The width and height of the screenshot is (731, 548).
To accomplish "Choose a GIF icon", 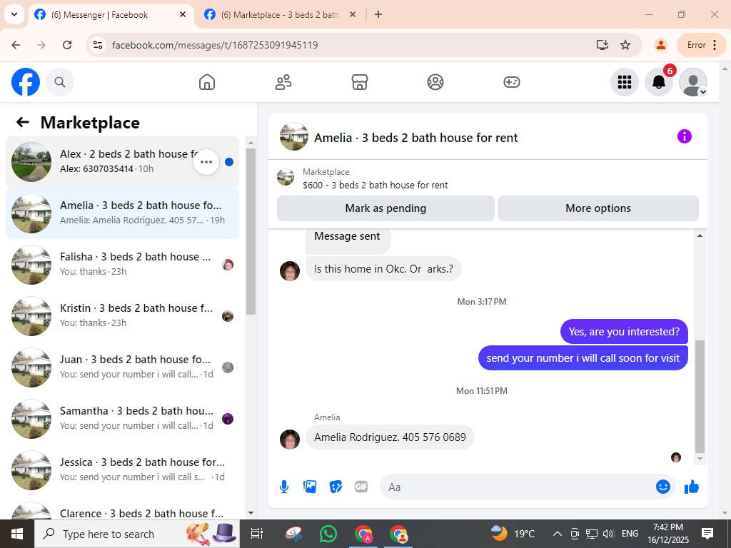I will pyautogui.click(x=361, y=487).
